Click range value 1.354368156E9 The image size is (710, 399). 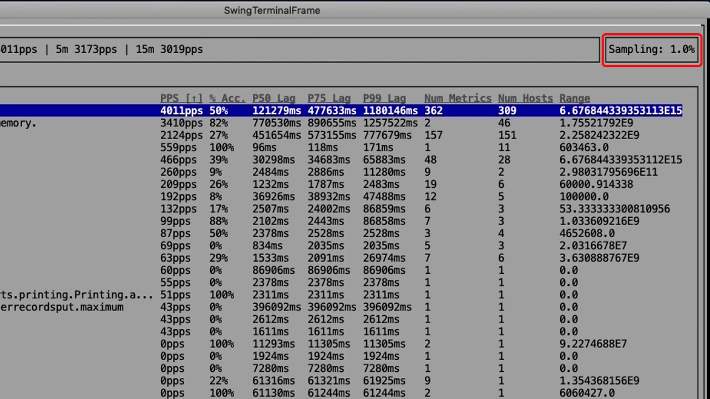coord(600,381)
